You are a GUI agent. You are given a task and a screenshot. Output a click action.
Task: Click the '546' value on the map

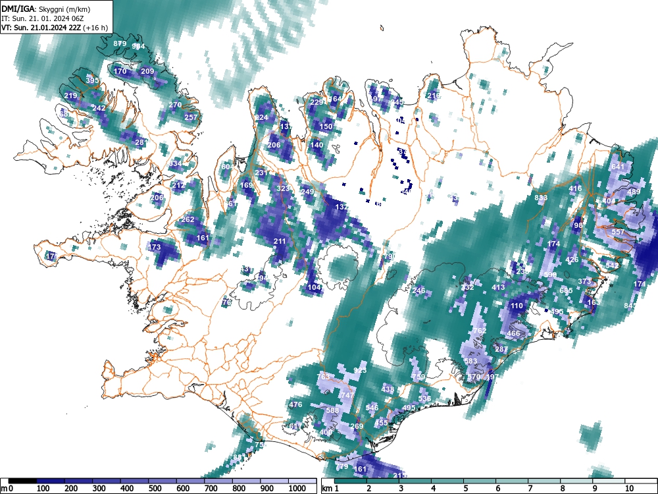tap(372, 407)
